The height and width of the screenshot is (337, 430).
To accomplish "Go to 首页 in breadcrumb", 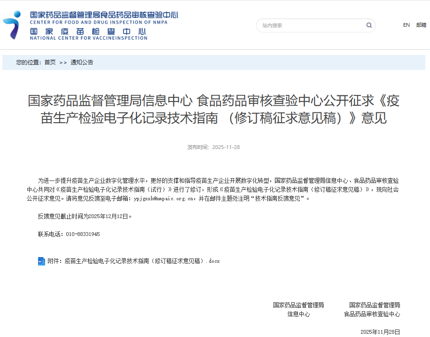I will 50,62.
